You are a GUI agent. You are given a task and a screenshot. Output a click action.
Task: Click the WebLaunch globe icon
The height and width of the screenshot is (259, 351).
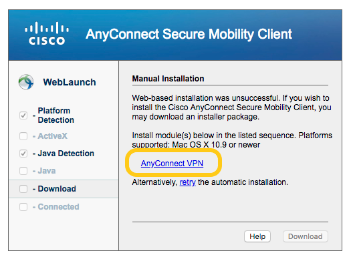[26, 82]
